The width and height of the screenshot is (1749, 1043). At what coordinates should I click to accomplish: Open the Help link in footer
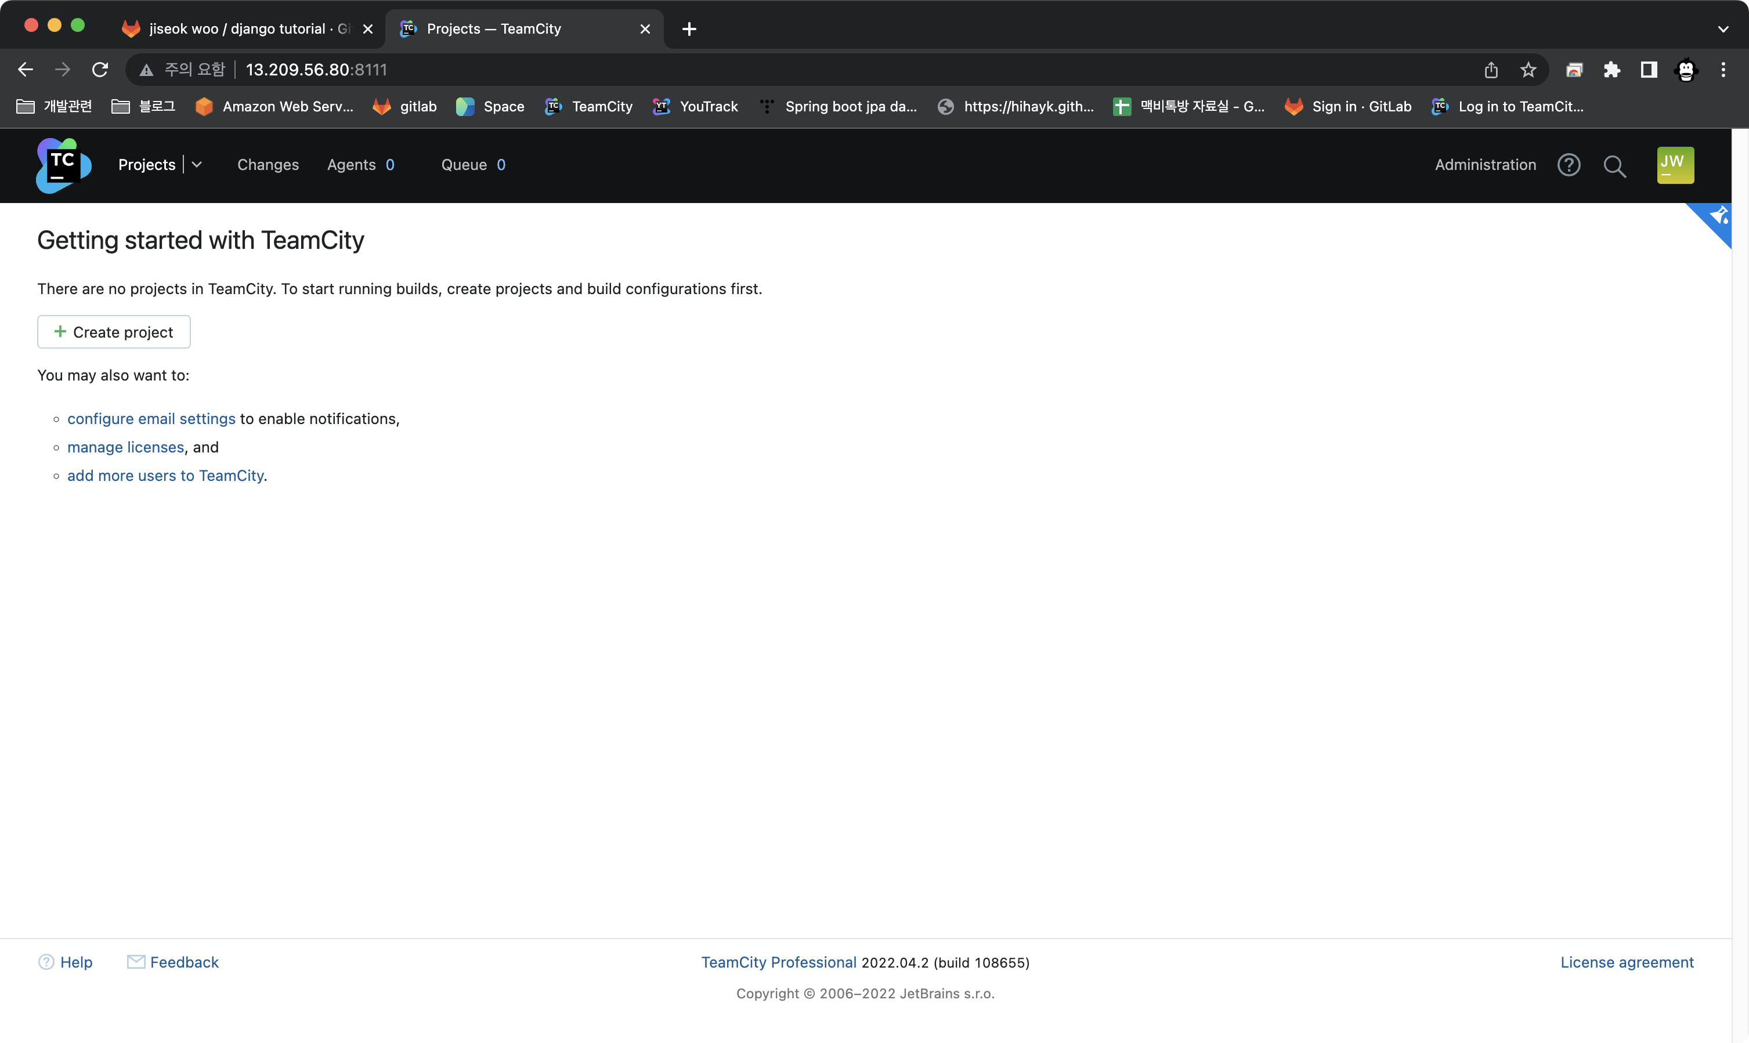[x=66, y=961]
